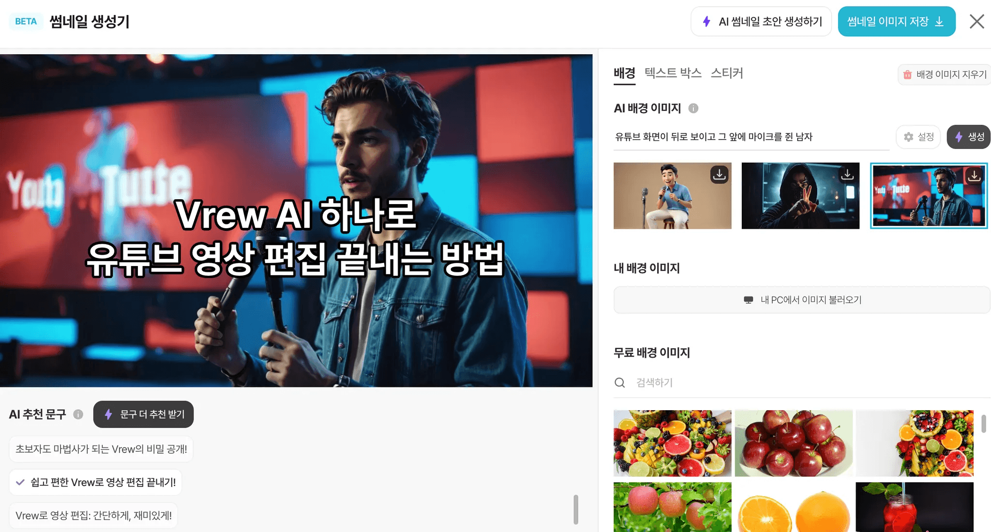Choose the apples on tree background image

point(672,507)
